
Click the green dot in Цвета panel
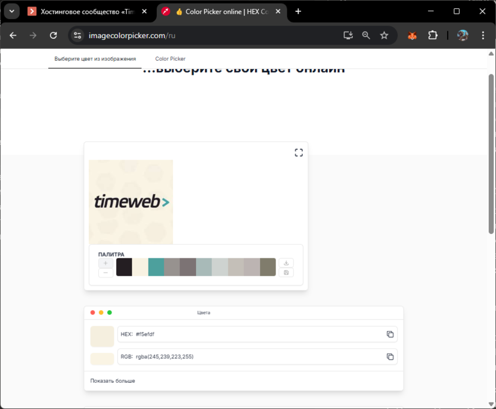pyautogui.click(x=110, y=313)
